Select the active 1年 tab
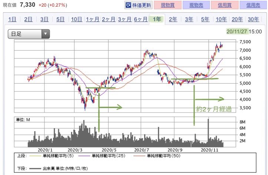 pyautogui.click(x=157, y=19)
